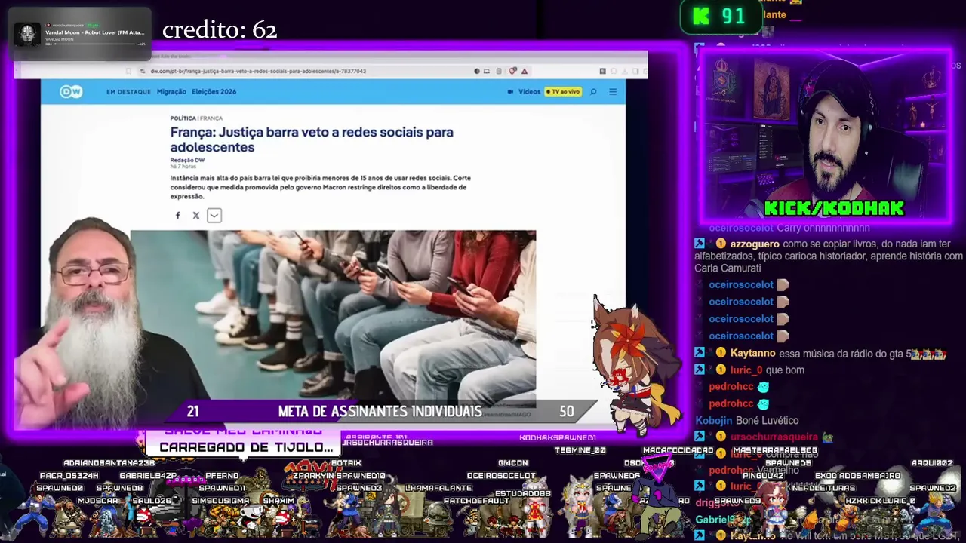Click the article headline about França
Viewport: 966px width, 543px height.
(x=312, y=140)
